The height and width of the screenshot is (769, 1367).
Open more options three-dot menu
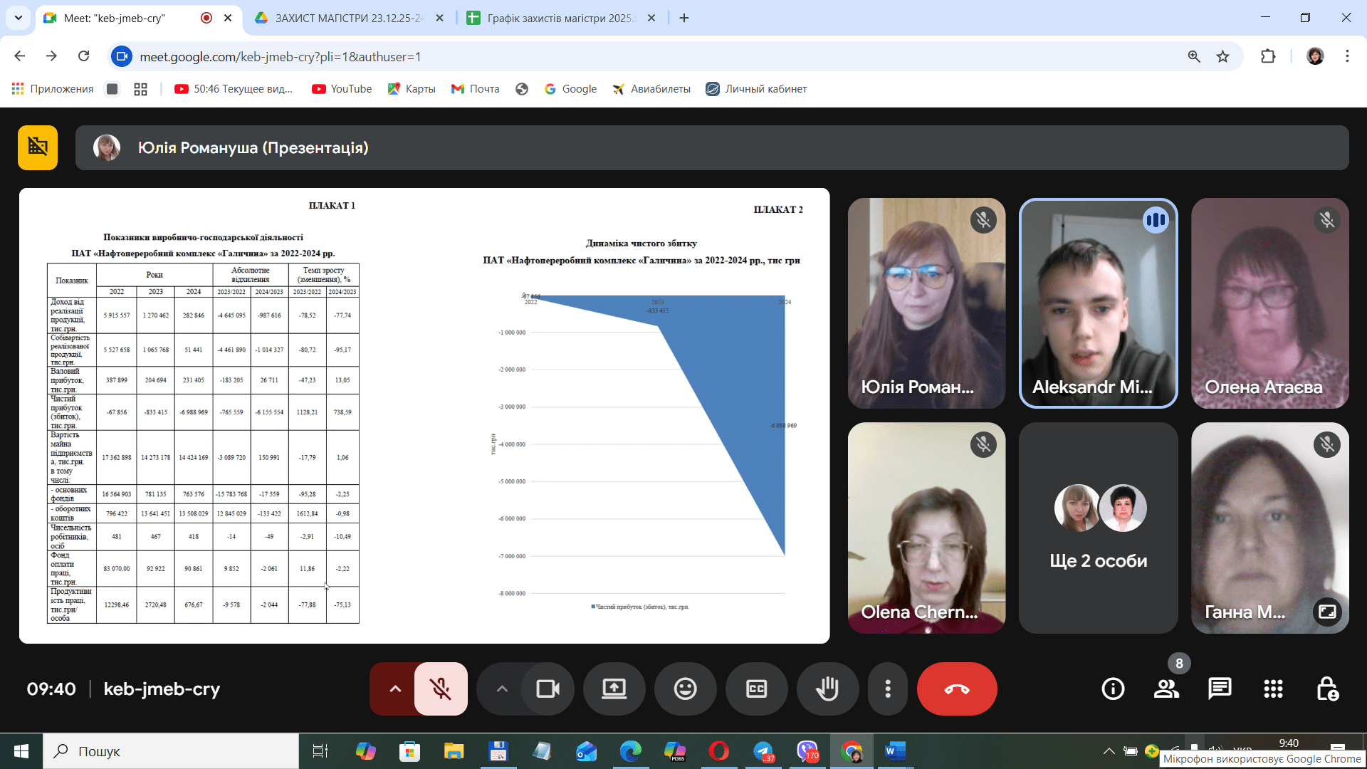click(x=887, y=689)
